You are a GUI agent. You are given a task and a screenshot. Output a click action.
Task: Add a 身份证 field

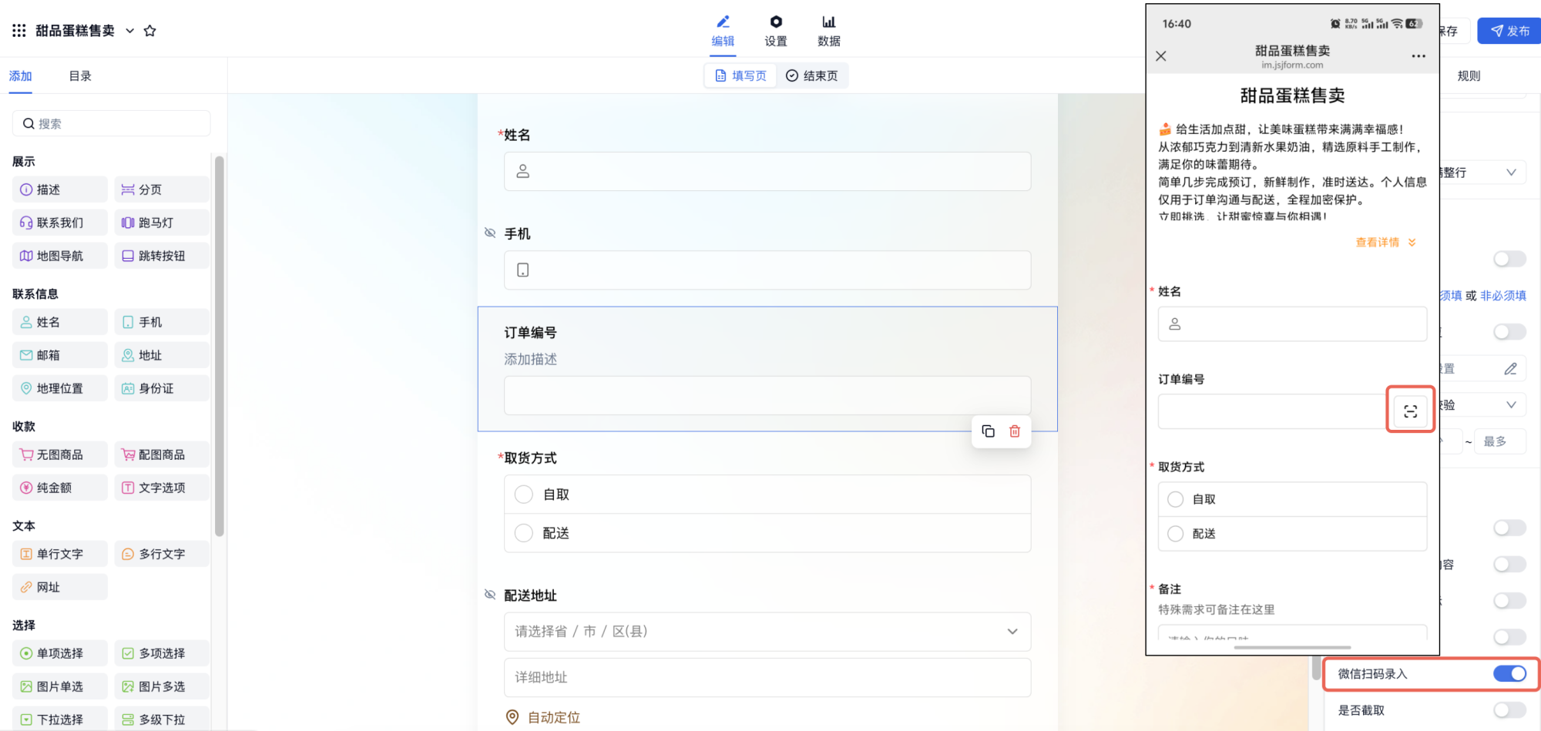(162, 388)
